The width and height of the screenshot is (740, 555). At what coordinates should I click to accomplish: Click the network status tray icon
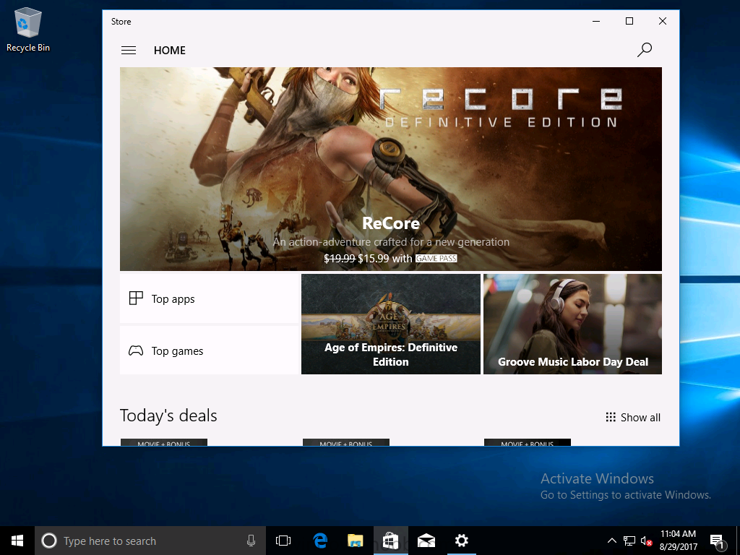629,541
